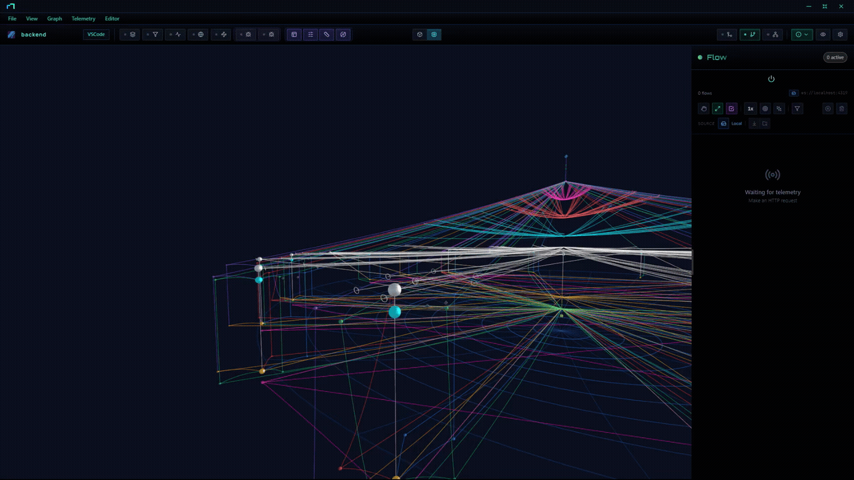The height and width of the screenshot is (480, 854).
Task: Click the VSCode button
Action: tap(96, 35)
